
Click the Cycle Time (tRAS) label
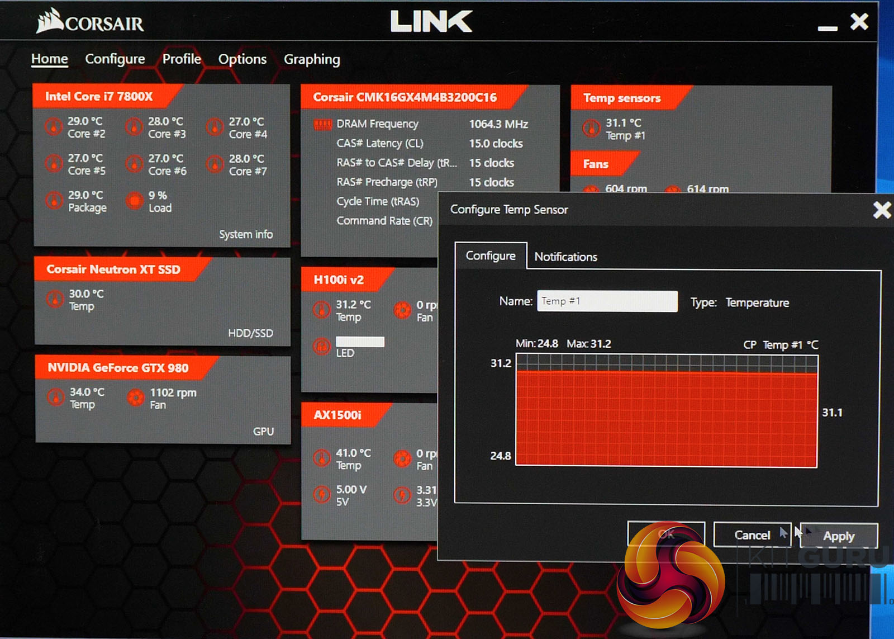click(378, 201)
